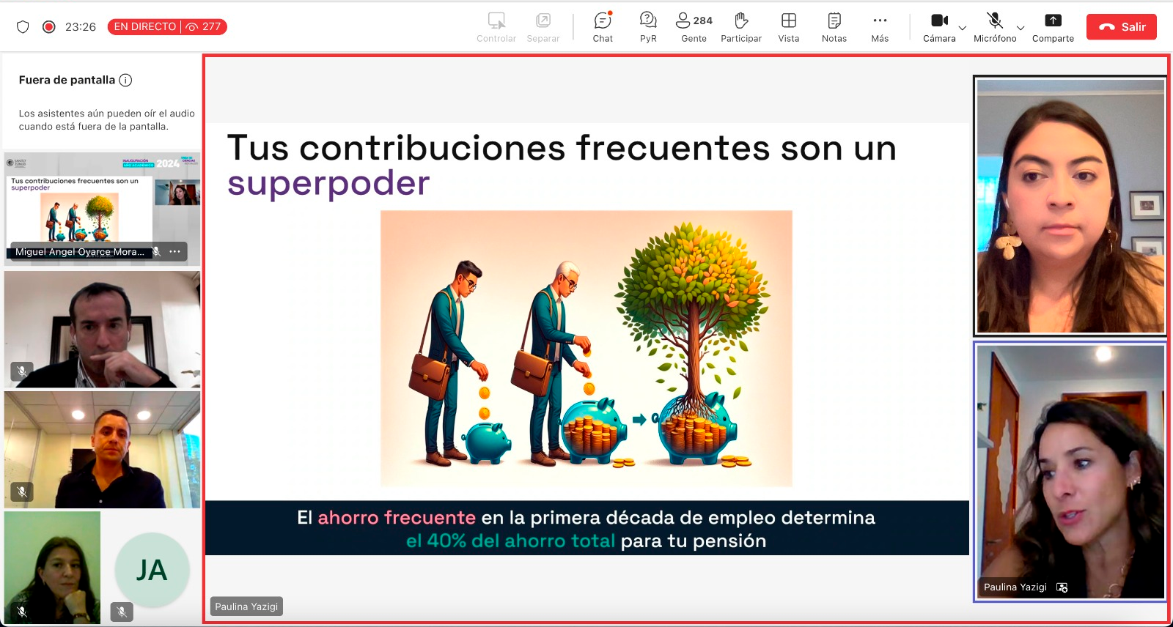
Task: Open the PyR questions panel
Action: (648, 27)
